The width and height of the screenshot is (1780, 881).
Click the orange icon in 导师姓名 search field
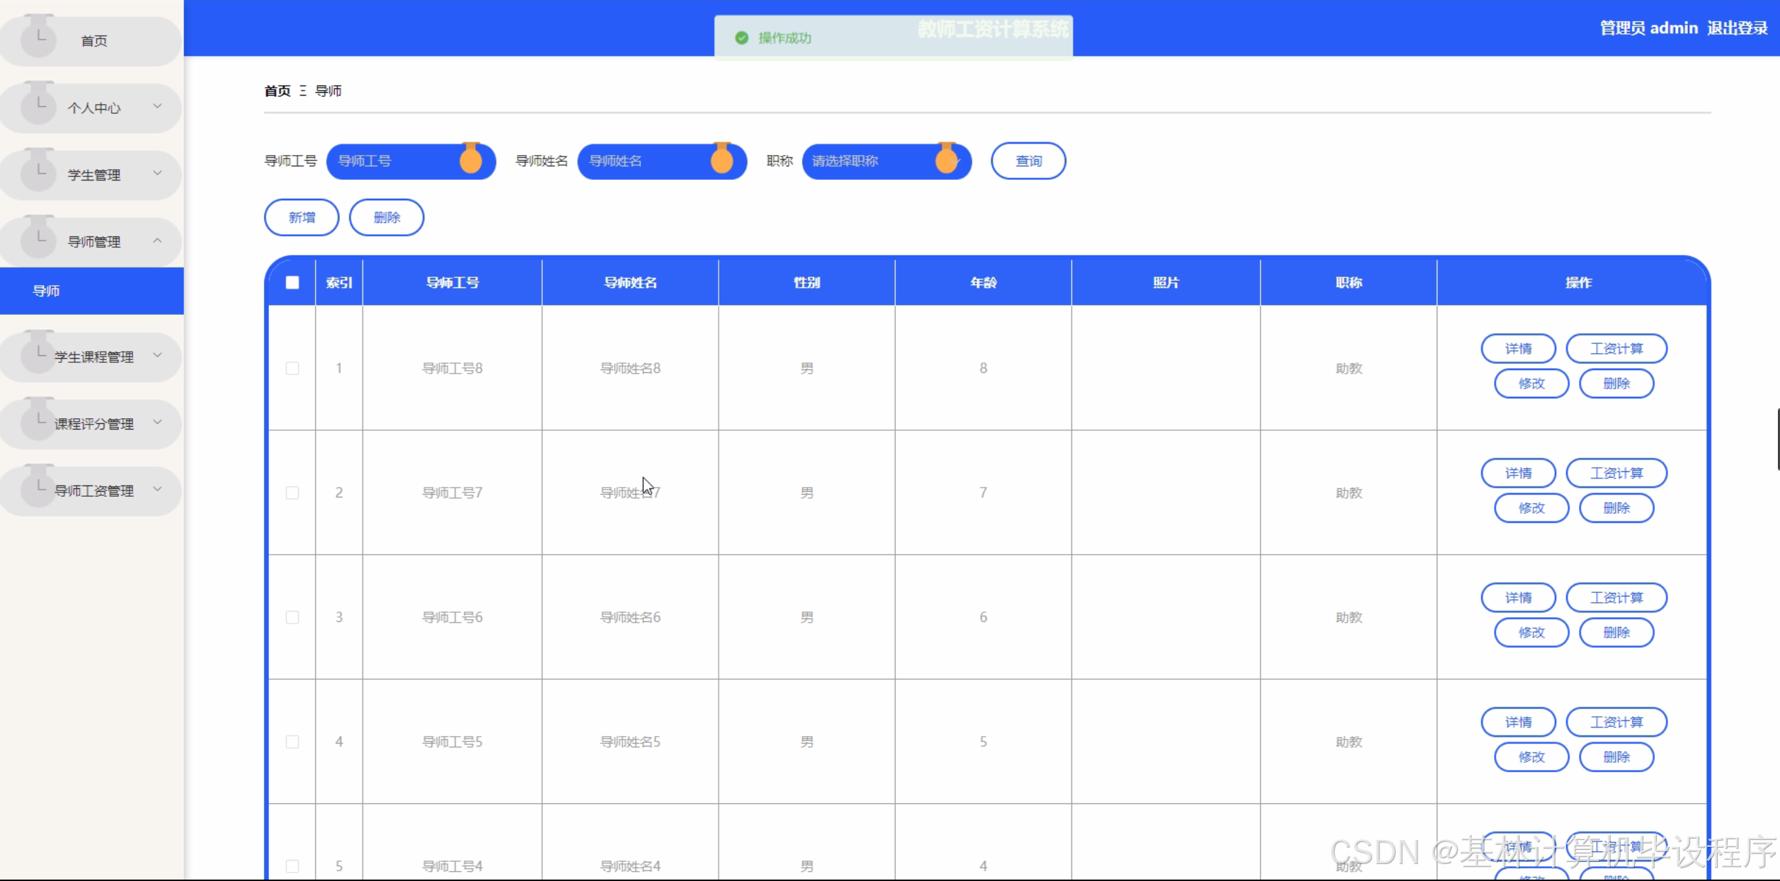(x=721, y=160)
